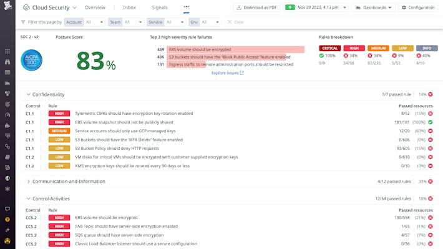443x249 pixels.
Task: Open the three-dots more tab
Action: 186,7
